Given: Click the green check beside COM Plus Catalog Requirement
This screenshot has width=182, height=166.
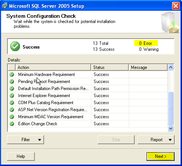Looking at the screenshot, I should coord(12,103).
